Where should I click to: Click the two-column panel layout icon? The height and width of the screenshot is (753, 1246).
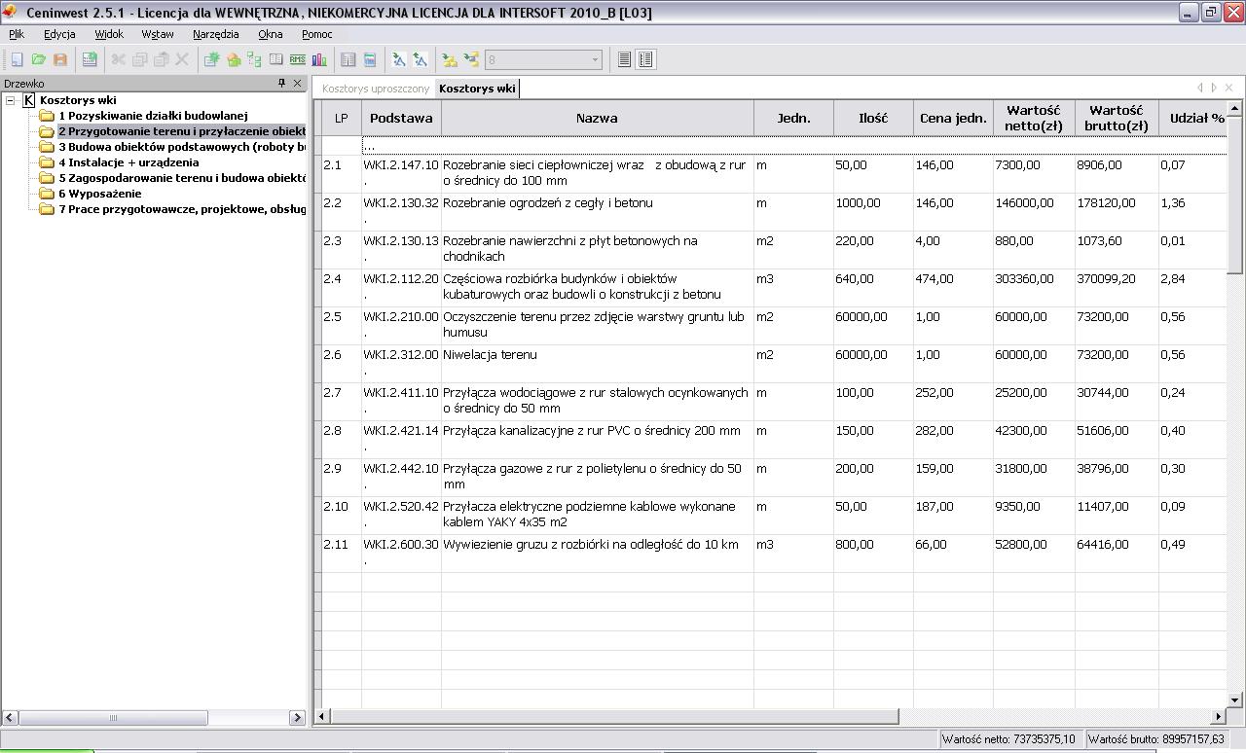[348, 59]
